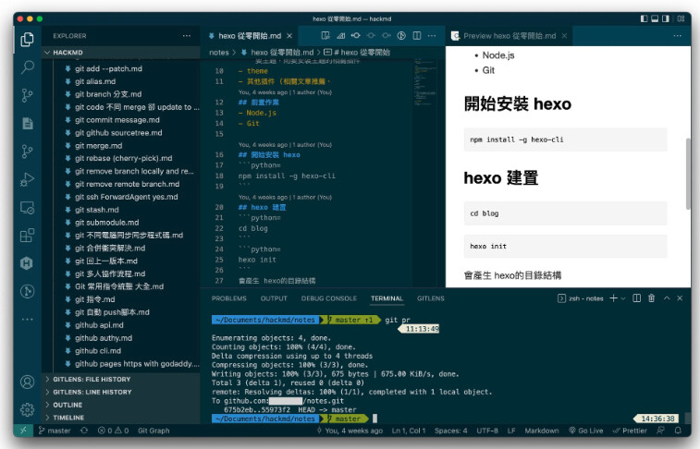Kill terminal with trash icon
The width and height of the screenshot is (700, 449).
point(651,298)
